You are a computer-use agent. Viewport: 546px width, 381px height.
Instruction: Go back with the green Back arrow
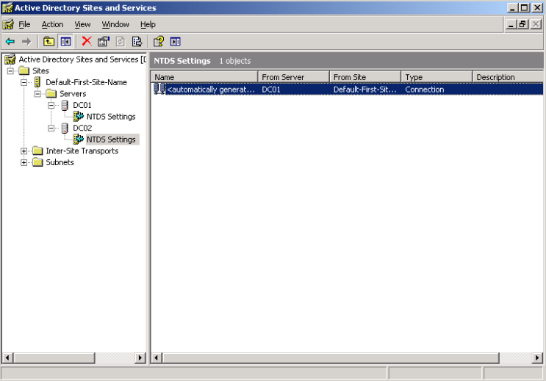click(10, 42)
